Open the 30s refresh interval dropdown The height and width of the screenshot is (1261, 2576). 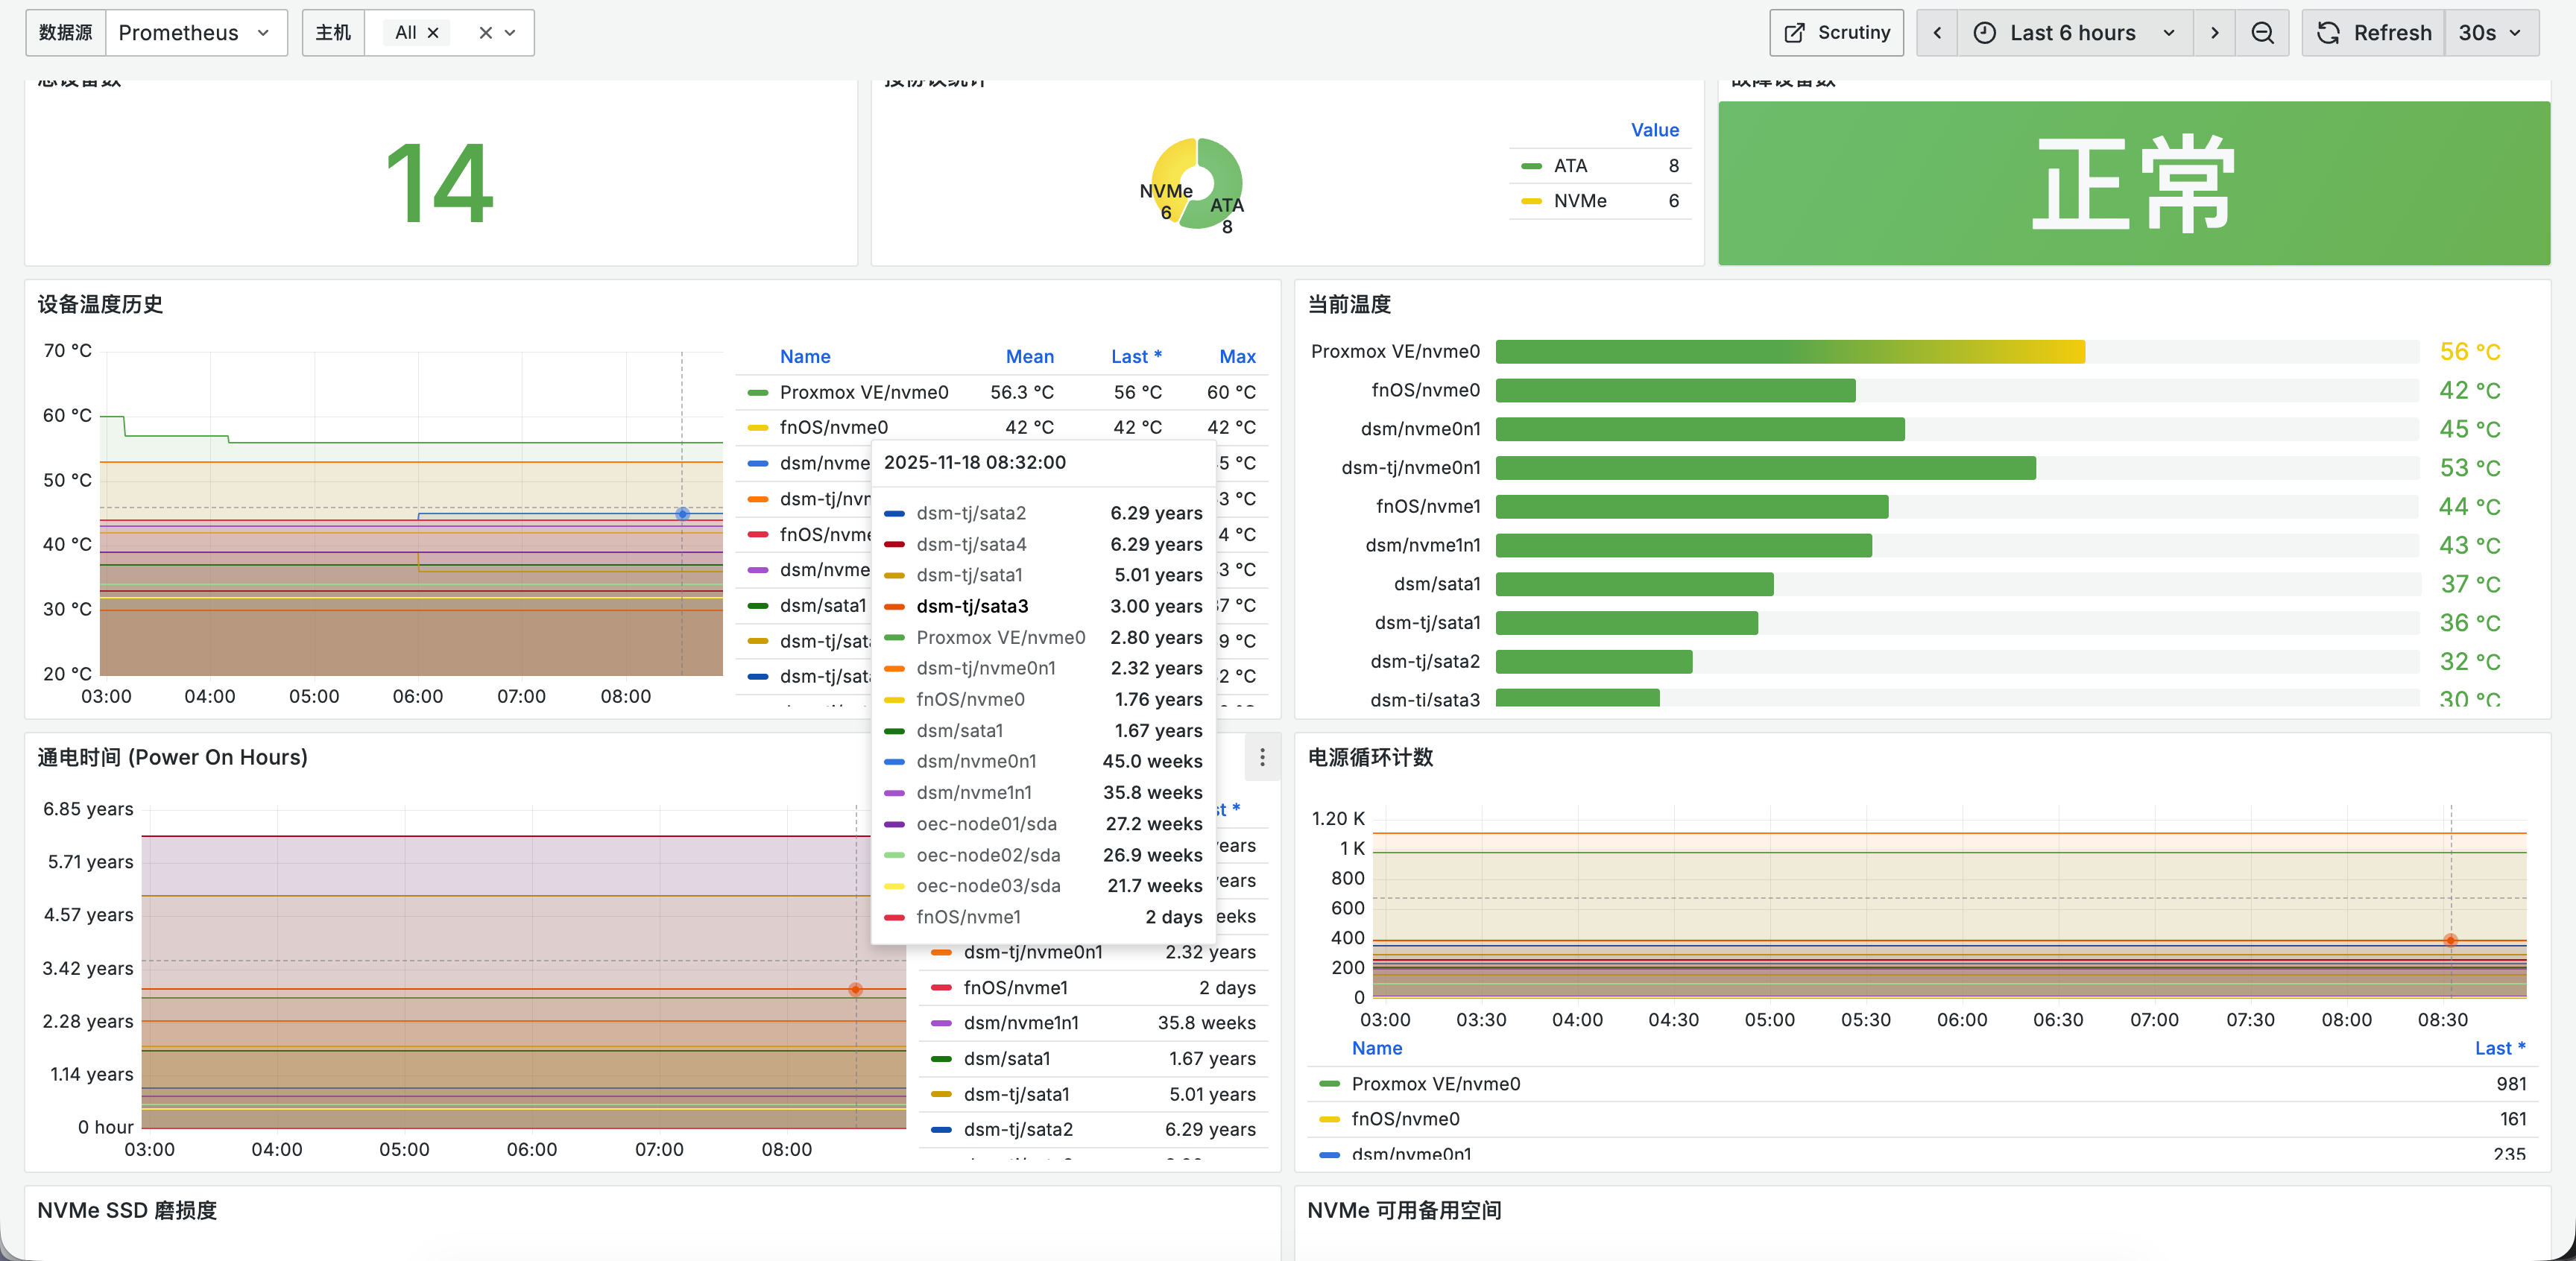coord(2491,33)
